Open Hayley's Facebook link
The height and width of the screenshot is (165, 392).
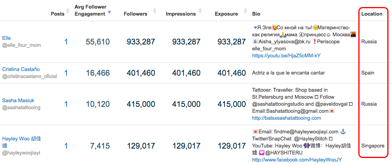[297, 160]
